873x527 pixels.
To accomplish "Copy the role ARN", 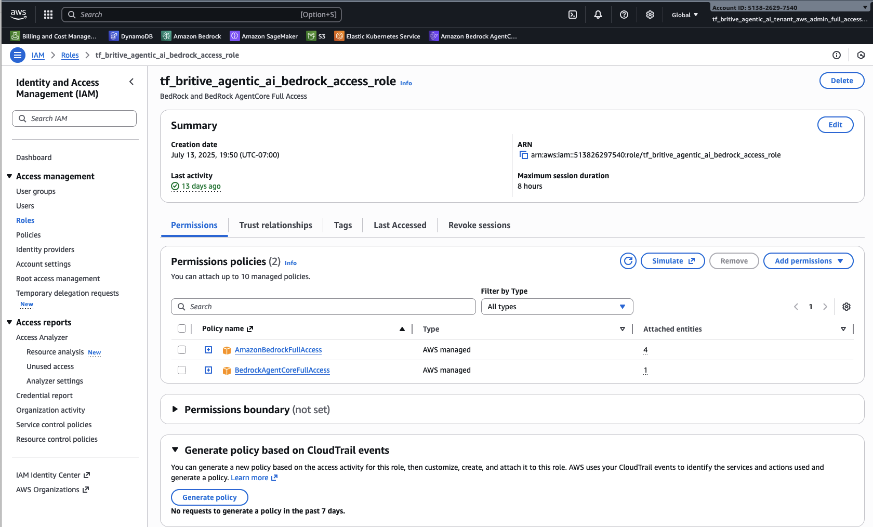I will click(x=523, y=155).
